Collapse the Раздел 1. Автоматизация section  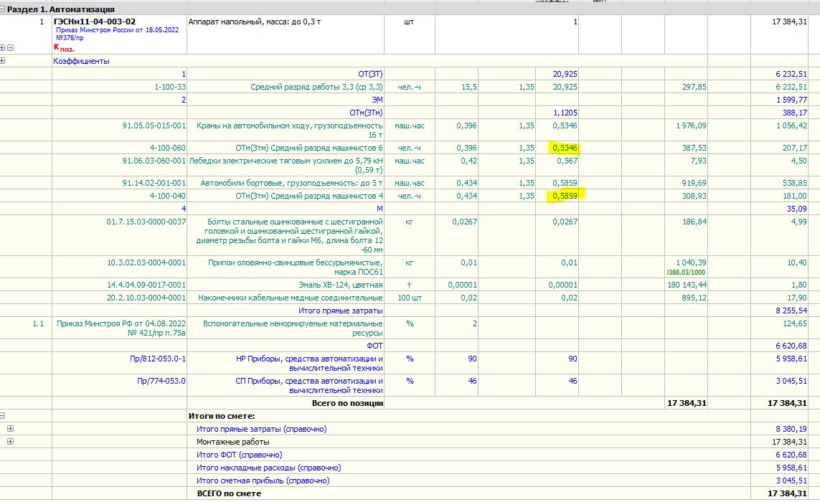tap(4, 10)
